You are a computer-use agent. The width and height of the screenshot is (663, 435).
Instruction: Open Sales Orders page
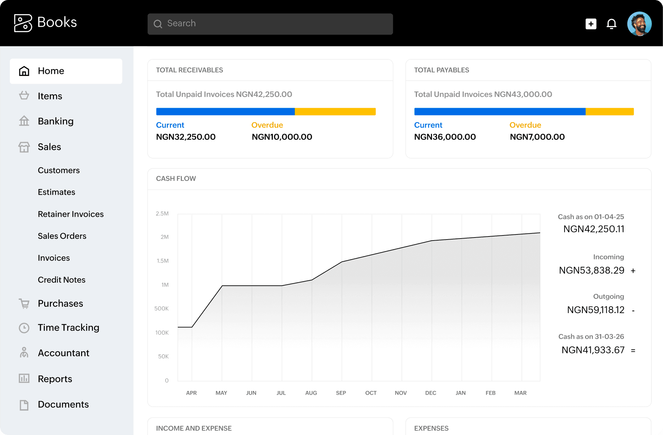62,236
